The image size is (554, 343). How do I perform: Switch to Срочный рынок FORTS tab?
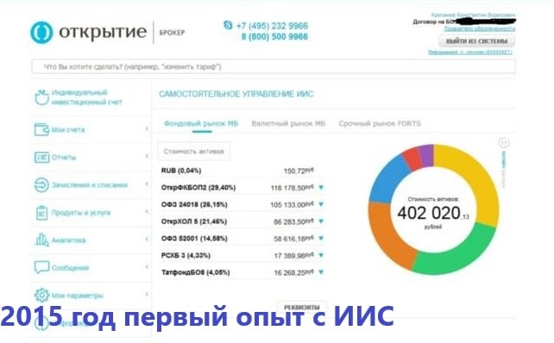380,123
